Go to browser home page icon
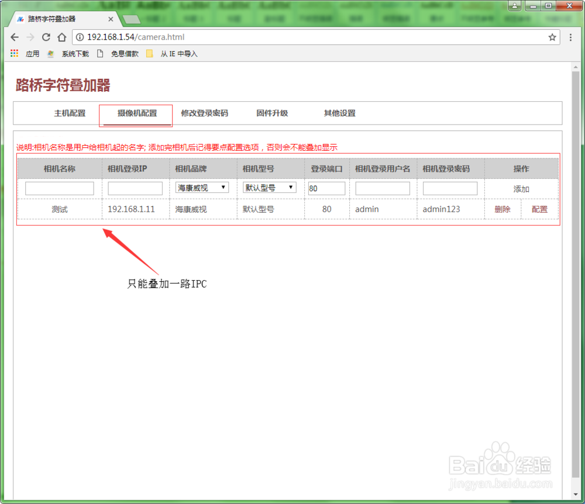 coord(62,37)
